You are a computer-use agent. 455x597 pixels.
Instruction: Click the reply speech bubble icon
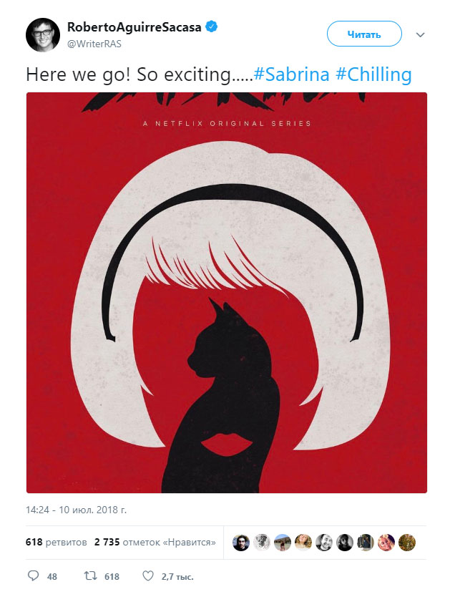34,576
